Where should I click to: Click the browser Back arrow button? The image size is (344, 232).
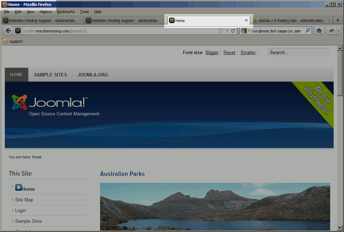8,31
